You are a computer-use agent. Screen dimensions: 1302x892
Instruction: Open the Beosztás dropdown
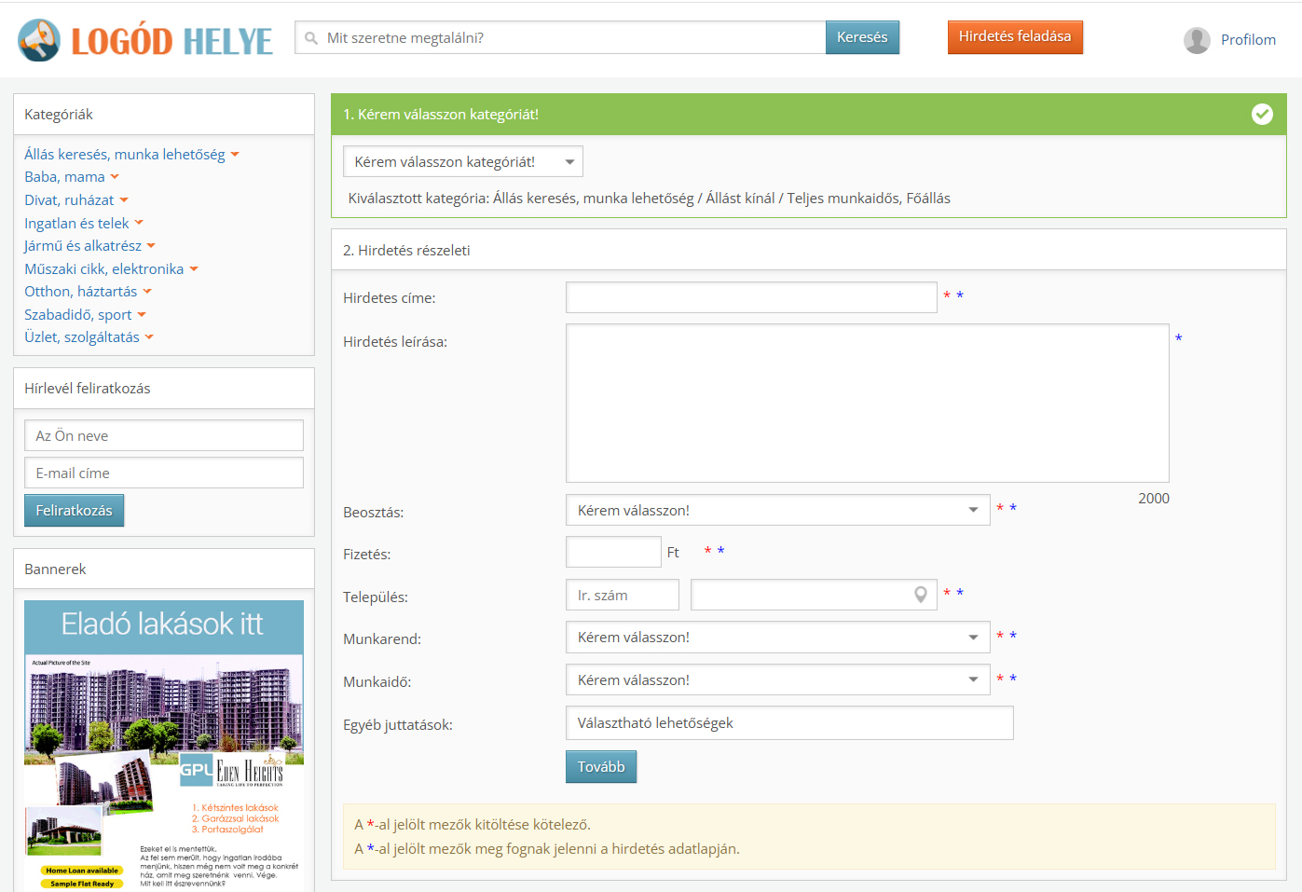point(777,511)
